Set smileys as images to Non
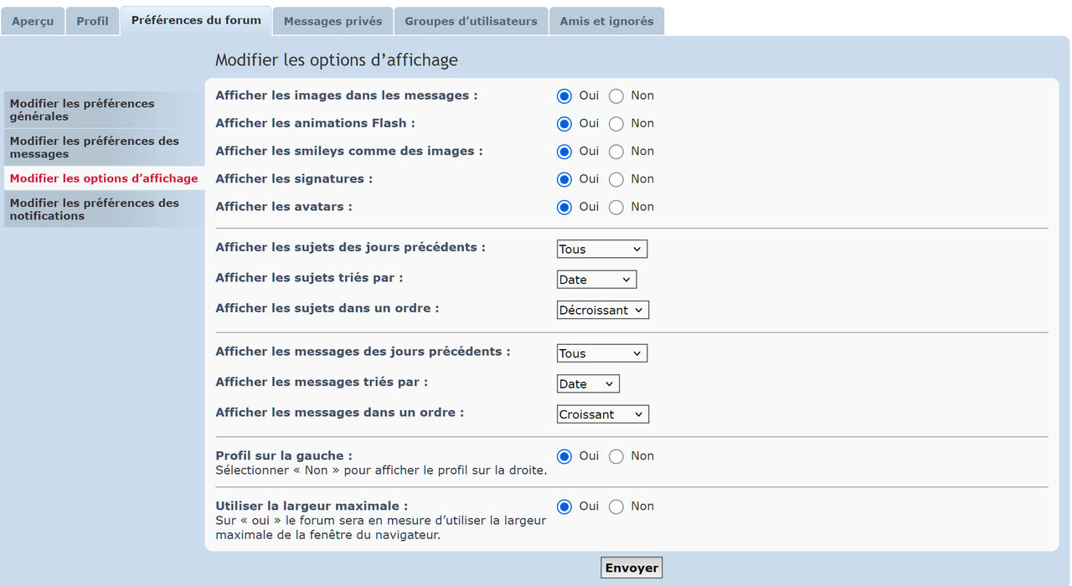1072x586 pixels. tap(616, 152)
